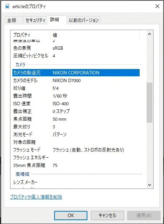Open the セキュリティ tab
Image resolution: width=164 pixels, height=224 pixels.
[x=35, y=20]
